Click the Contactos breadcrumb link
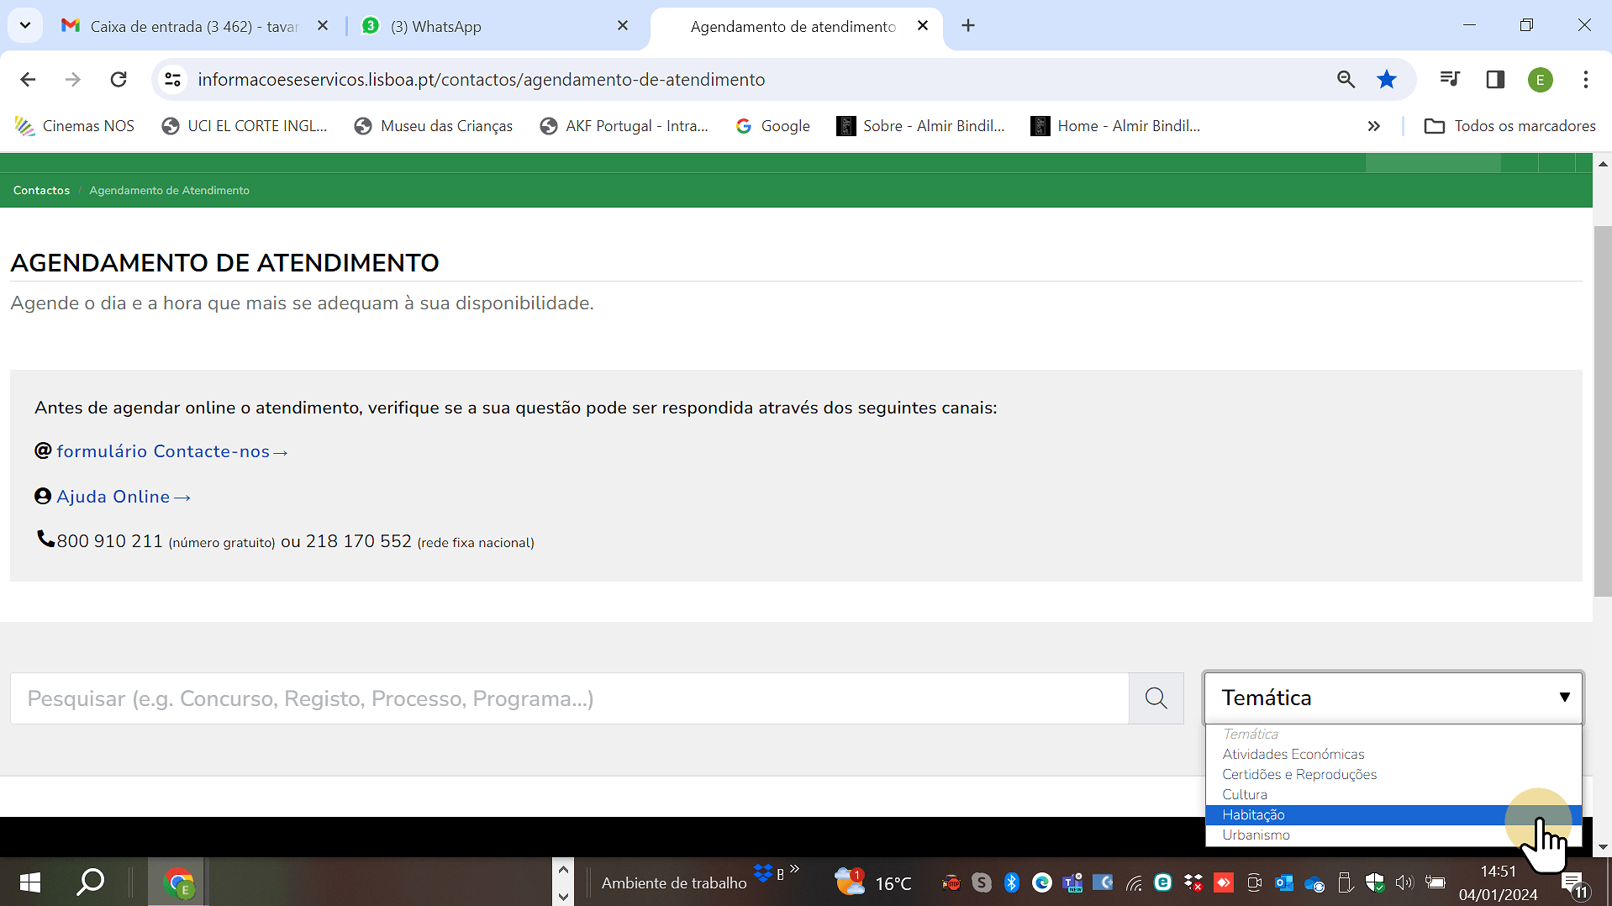This screenshot has height=906, width=1612. (40, 190)
